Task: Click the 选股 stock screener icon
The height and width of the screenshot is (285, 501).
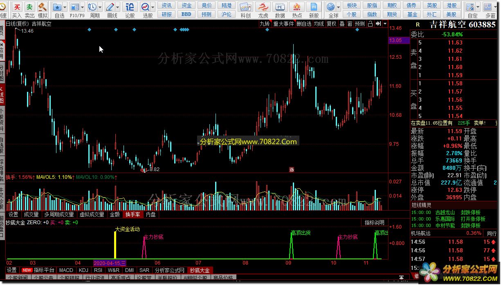Action: click(146, 7)
